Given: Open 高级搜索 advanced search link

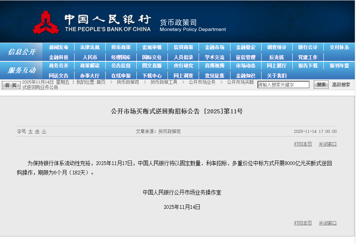Looking at the screenshot, I should coord(341,85).
